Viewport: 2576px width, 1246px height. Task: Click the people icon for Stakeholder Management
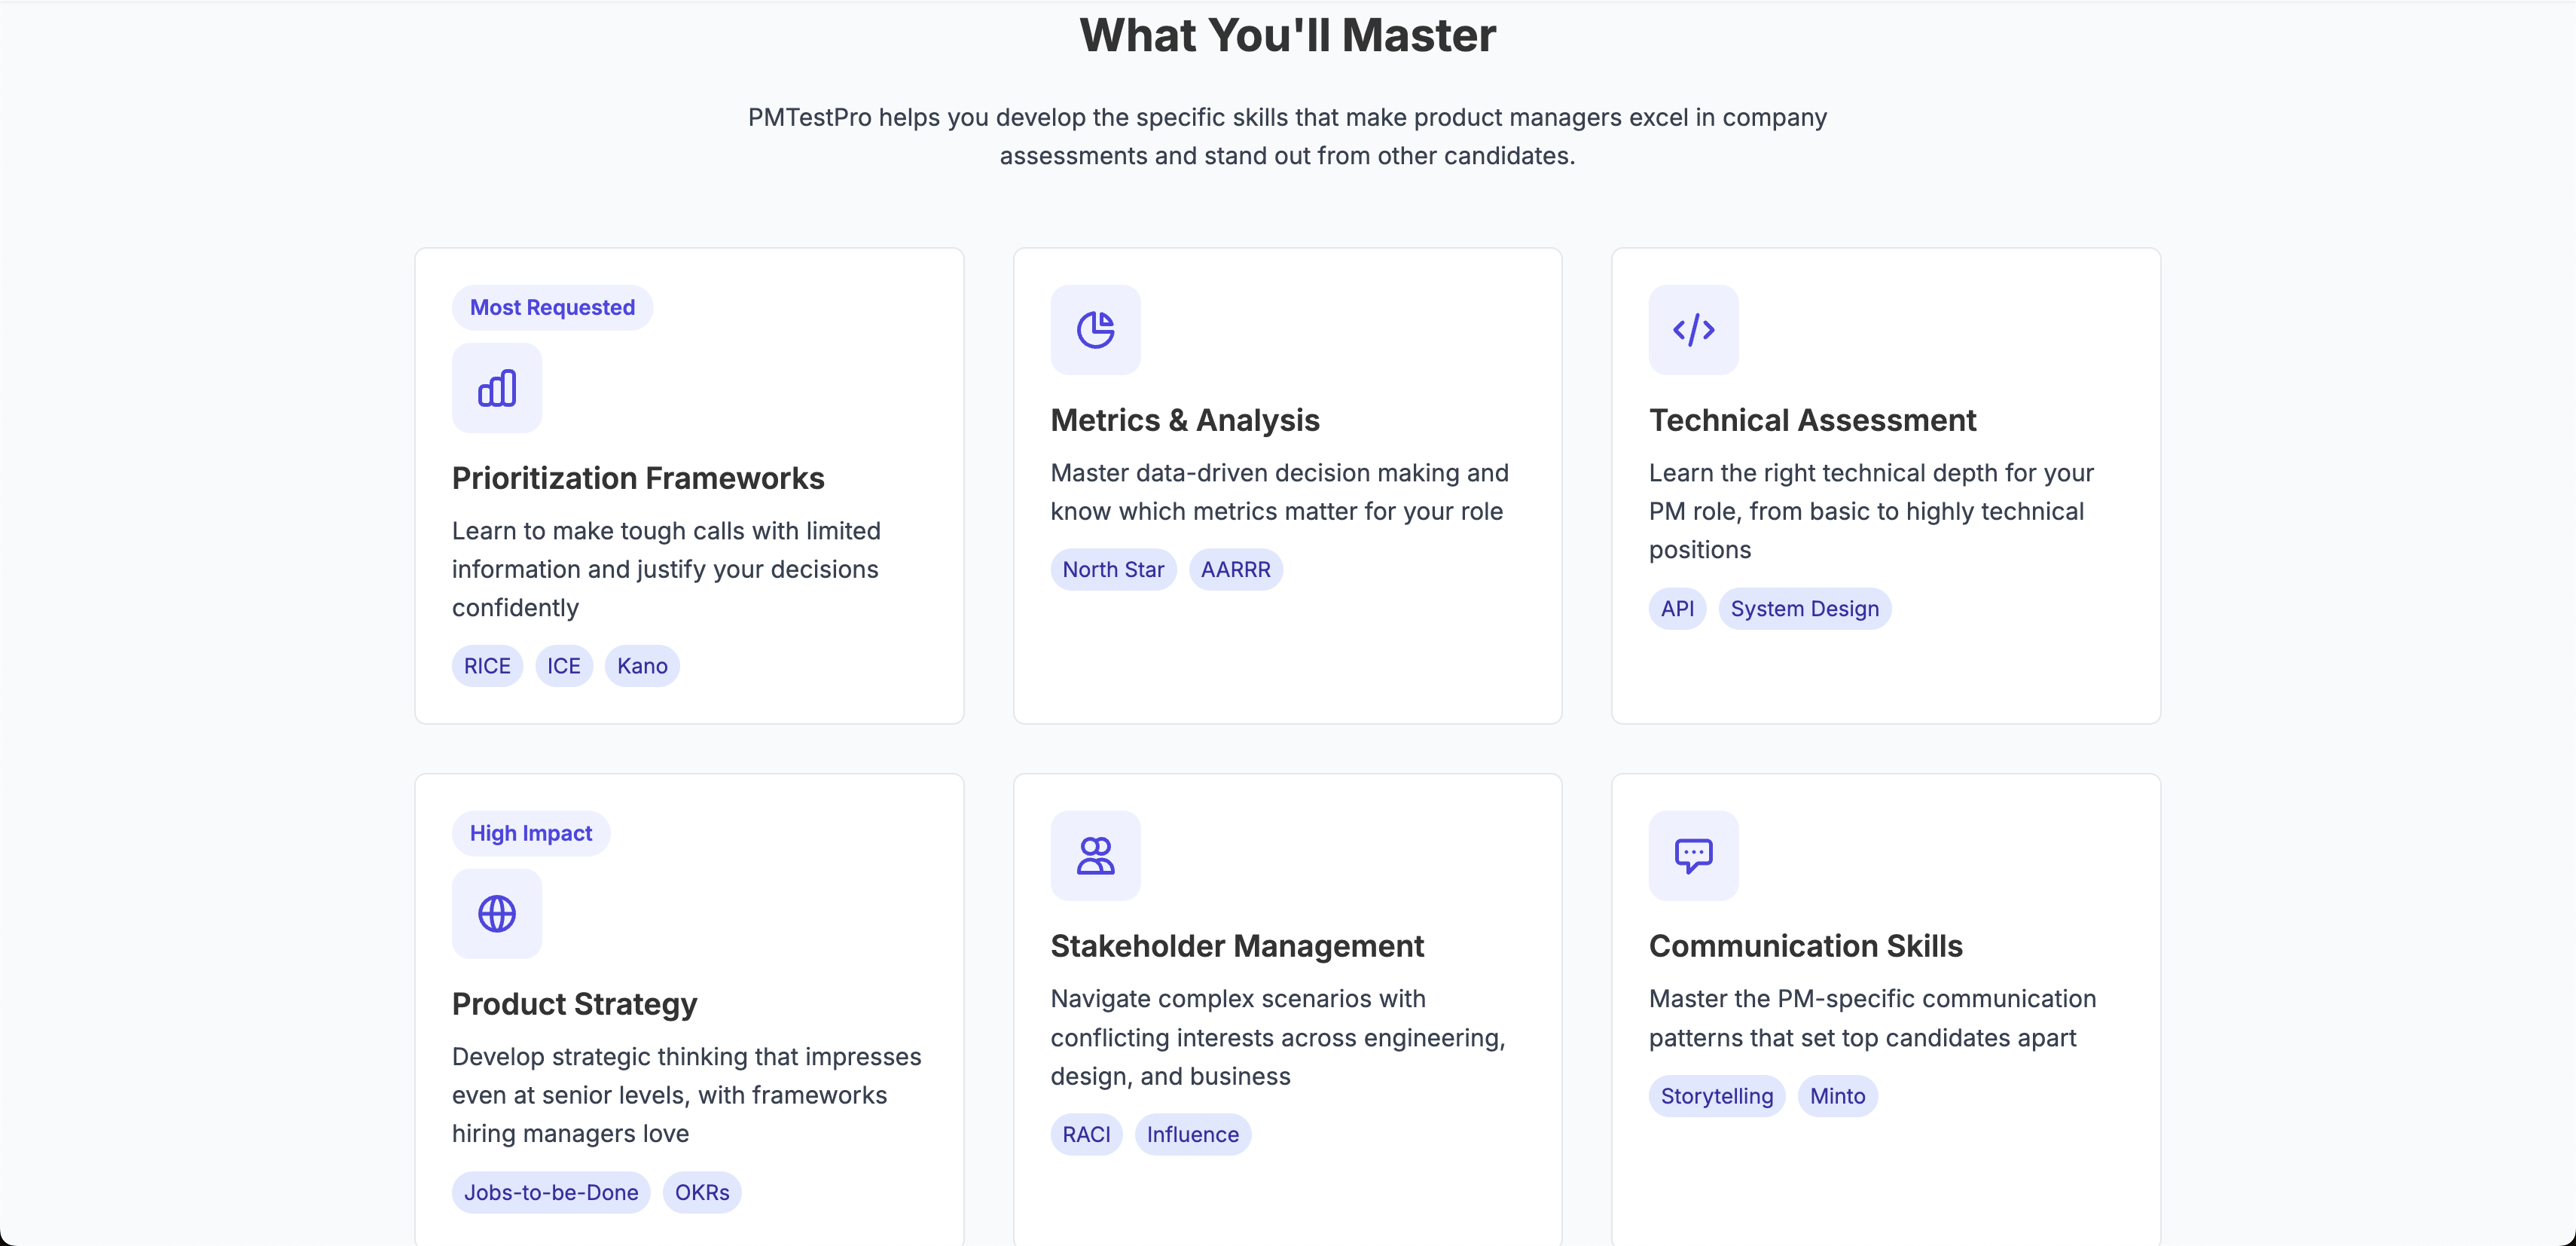point(1095,856)
